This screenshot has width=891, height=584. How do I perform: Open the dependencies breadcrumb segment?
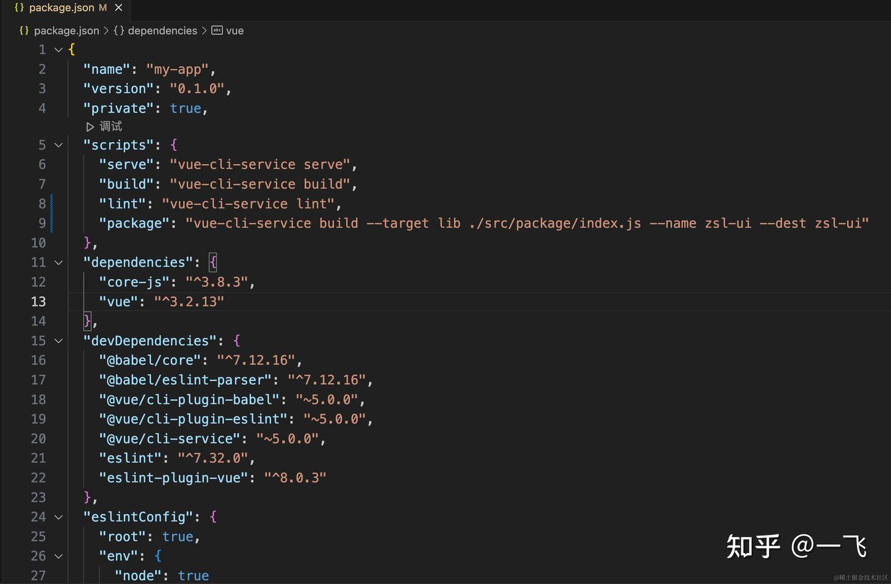click(x=162, y=30)
